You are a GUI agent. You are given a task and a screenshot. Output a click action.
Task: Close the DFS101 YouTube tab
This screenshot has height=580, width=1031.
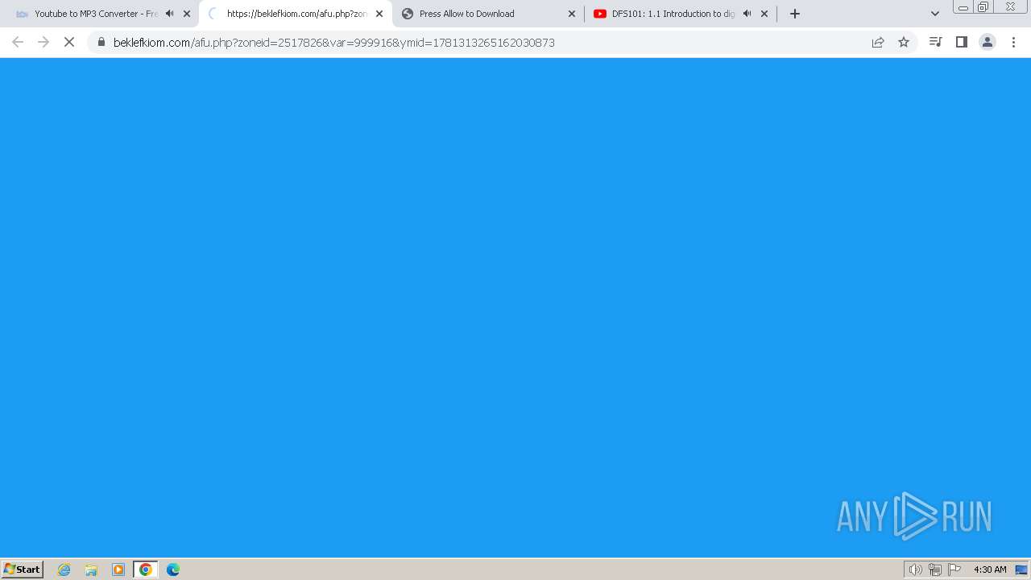click(764, 14)
